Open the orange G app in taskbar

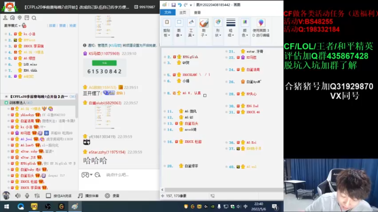[61, 206]
